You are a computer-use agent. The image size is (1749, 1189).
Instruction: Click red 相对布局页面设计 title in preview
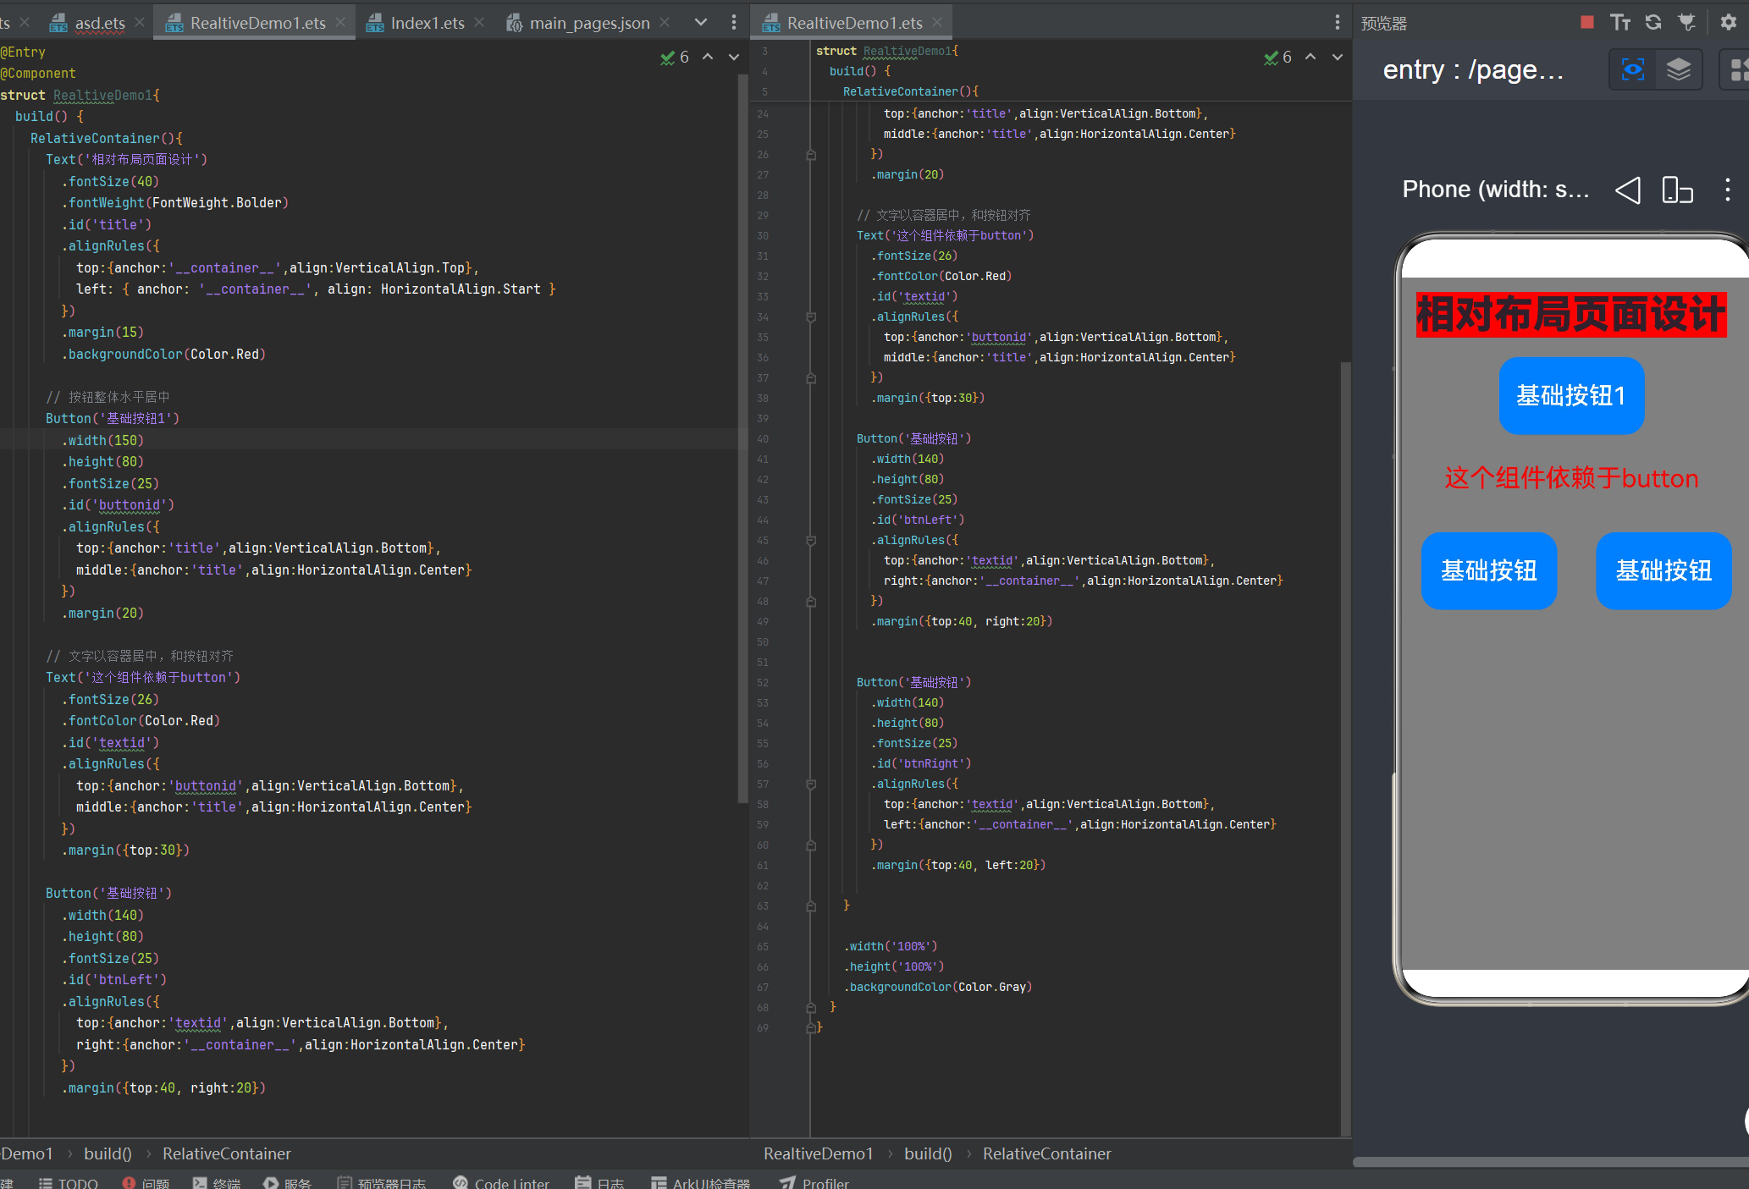coord(1571,315)
